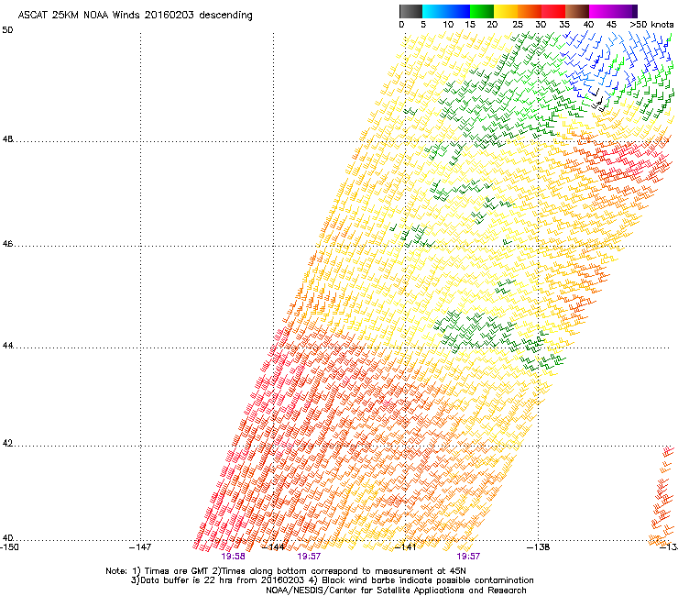Click the purple time stamp 19:58
Screen dimensions: 678x596
(x=233, y=557)
